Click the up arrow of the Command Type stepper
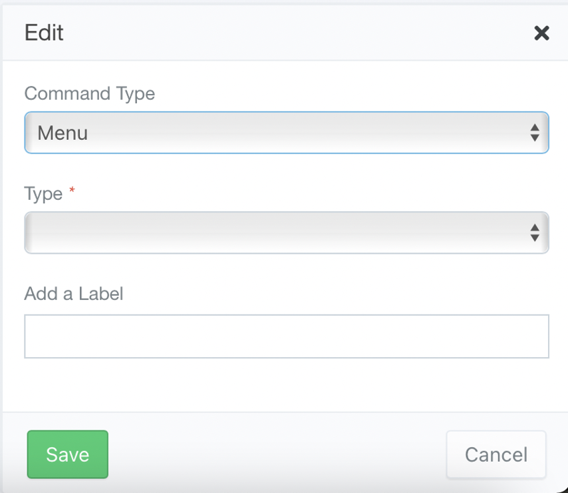The height and width of the screenshot is (493, 568). tap(535, 127)
